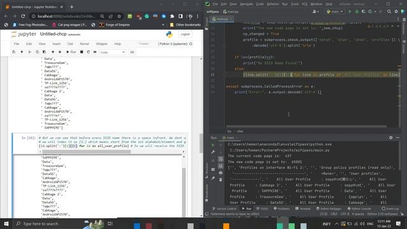Run the current Jupyter cell
The width and height of the screenshot is (407, 229).
[71, 52]
